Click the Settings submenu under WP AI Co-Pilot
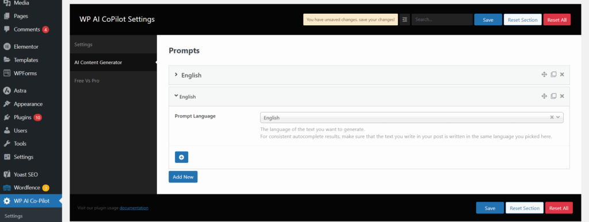The image size is (589, 222). pos(14,216)
